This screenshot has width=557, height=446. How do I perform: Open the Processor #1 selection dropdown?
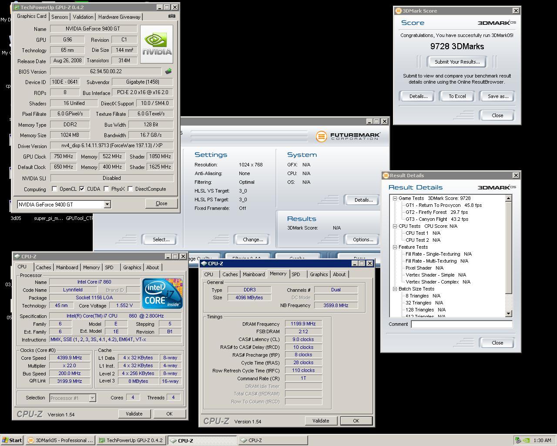click(x=92, y=398)
